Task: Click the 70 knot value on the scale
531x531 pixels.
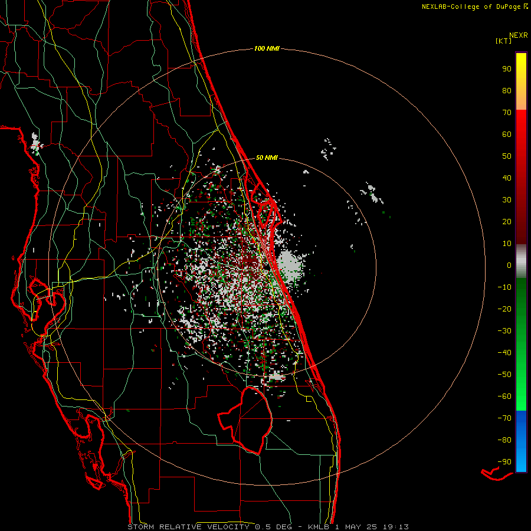Action: click(507, 113)
